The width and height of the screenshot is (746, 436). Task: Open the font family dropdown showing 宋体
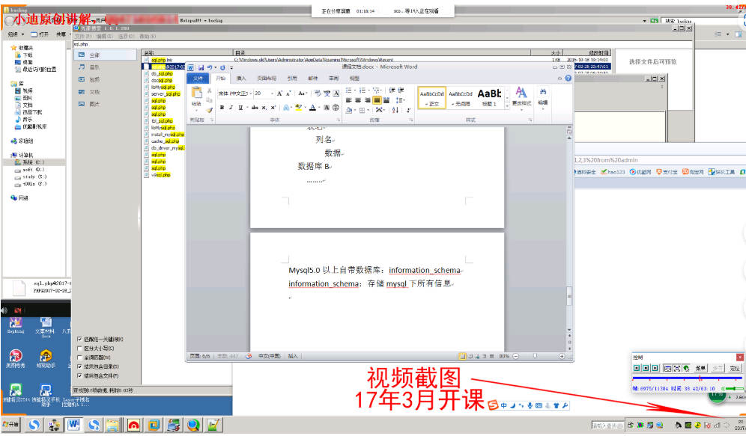(252, 93)
